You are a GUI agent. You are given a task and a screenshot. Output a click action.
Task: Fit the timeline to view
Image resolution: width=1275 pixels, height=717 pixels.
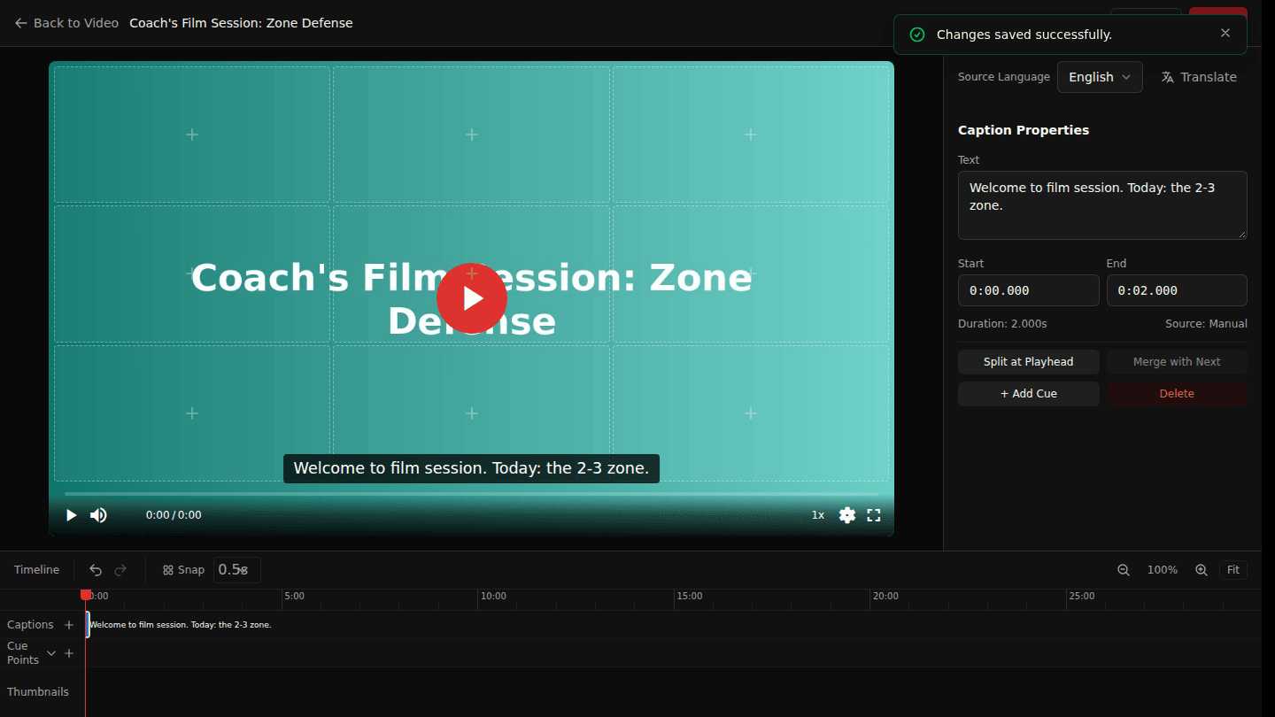point(1233,570)
